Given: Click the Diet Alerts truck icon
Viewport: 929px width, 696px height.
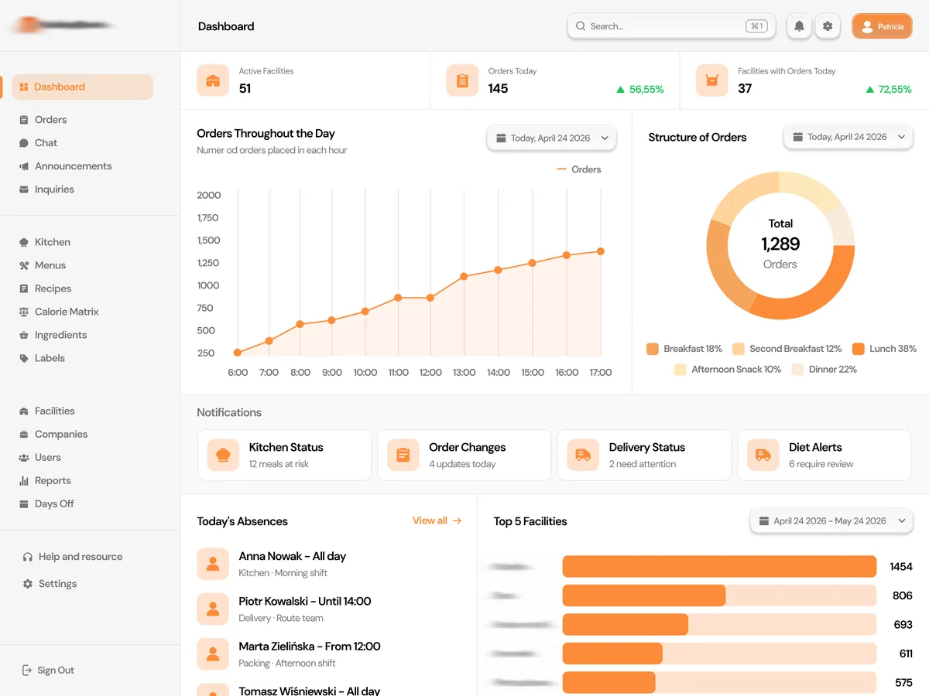Looking at the screenshot, I should [x=763, y=455].
